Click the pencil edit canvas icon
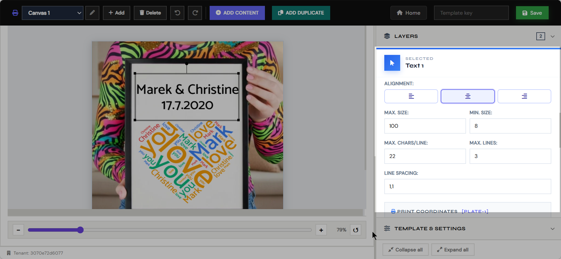This screenshot has width=561, height=259. pos(92,13)
